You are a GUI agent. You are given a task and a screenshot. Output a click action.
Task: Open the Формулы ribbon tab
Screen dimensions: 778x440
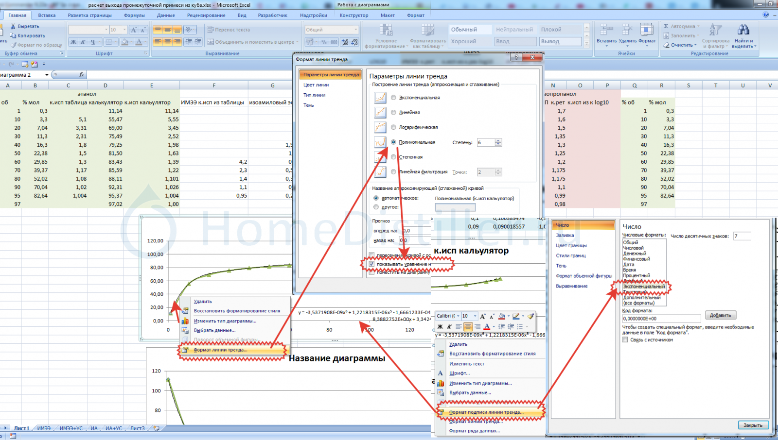pos(134,16)
